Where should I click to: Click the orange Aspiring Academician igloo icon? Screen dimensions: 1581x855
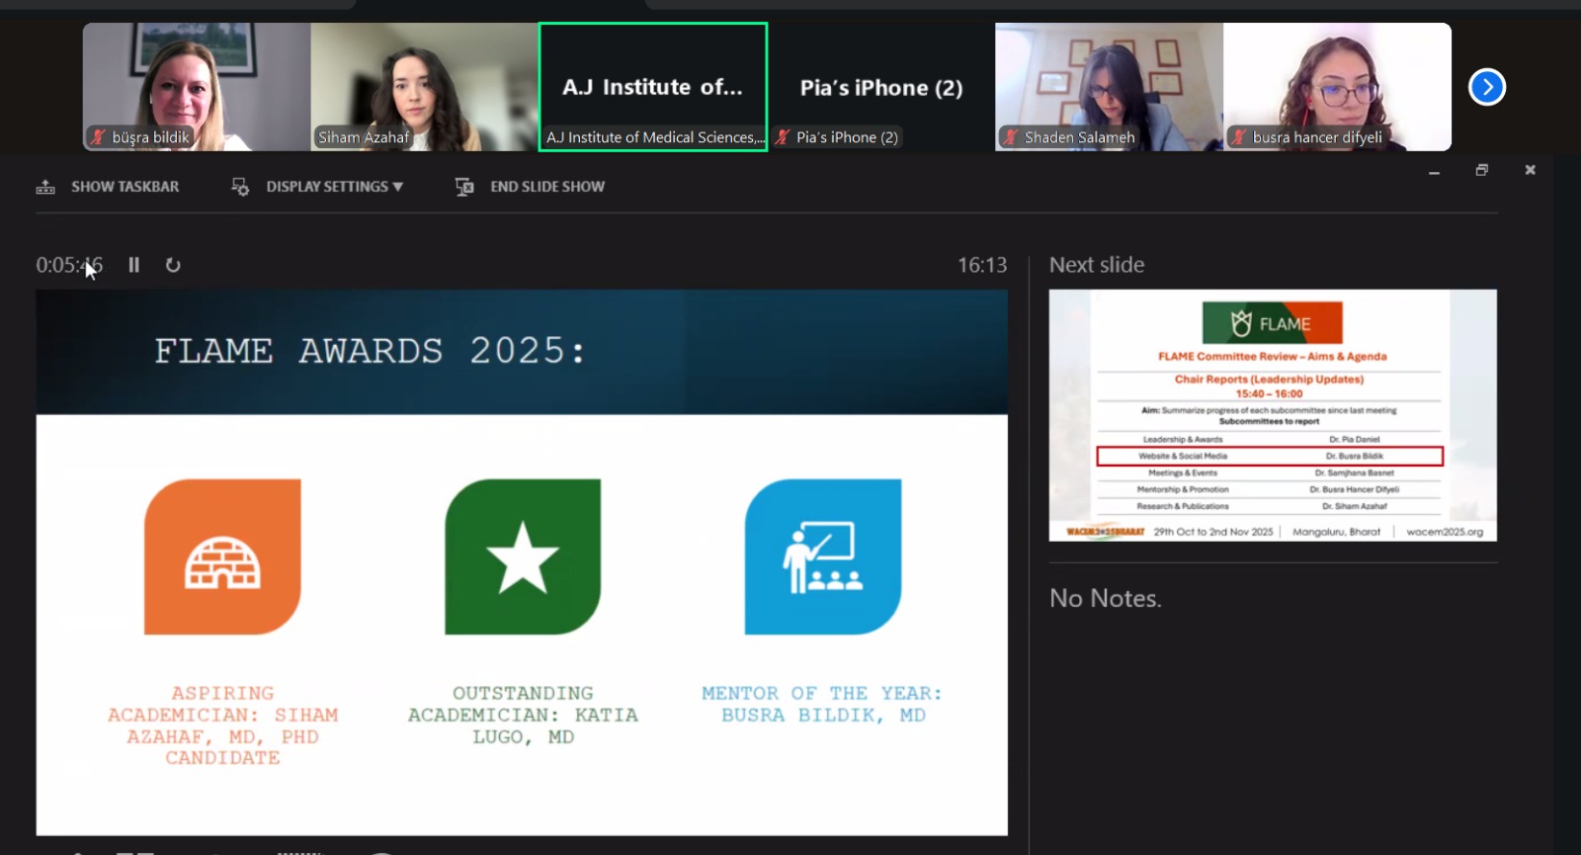pyautogui.click(x=222, y=556)
